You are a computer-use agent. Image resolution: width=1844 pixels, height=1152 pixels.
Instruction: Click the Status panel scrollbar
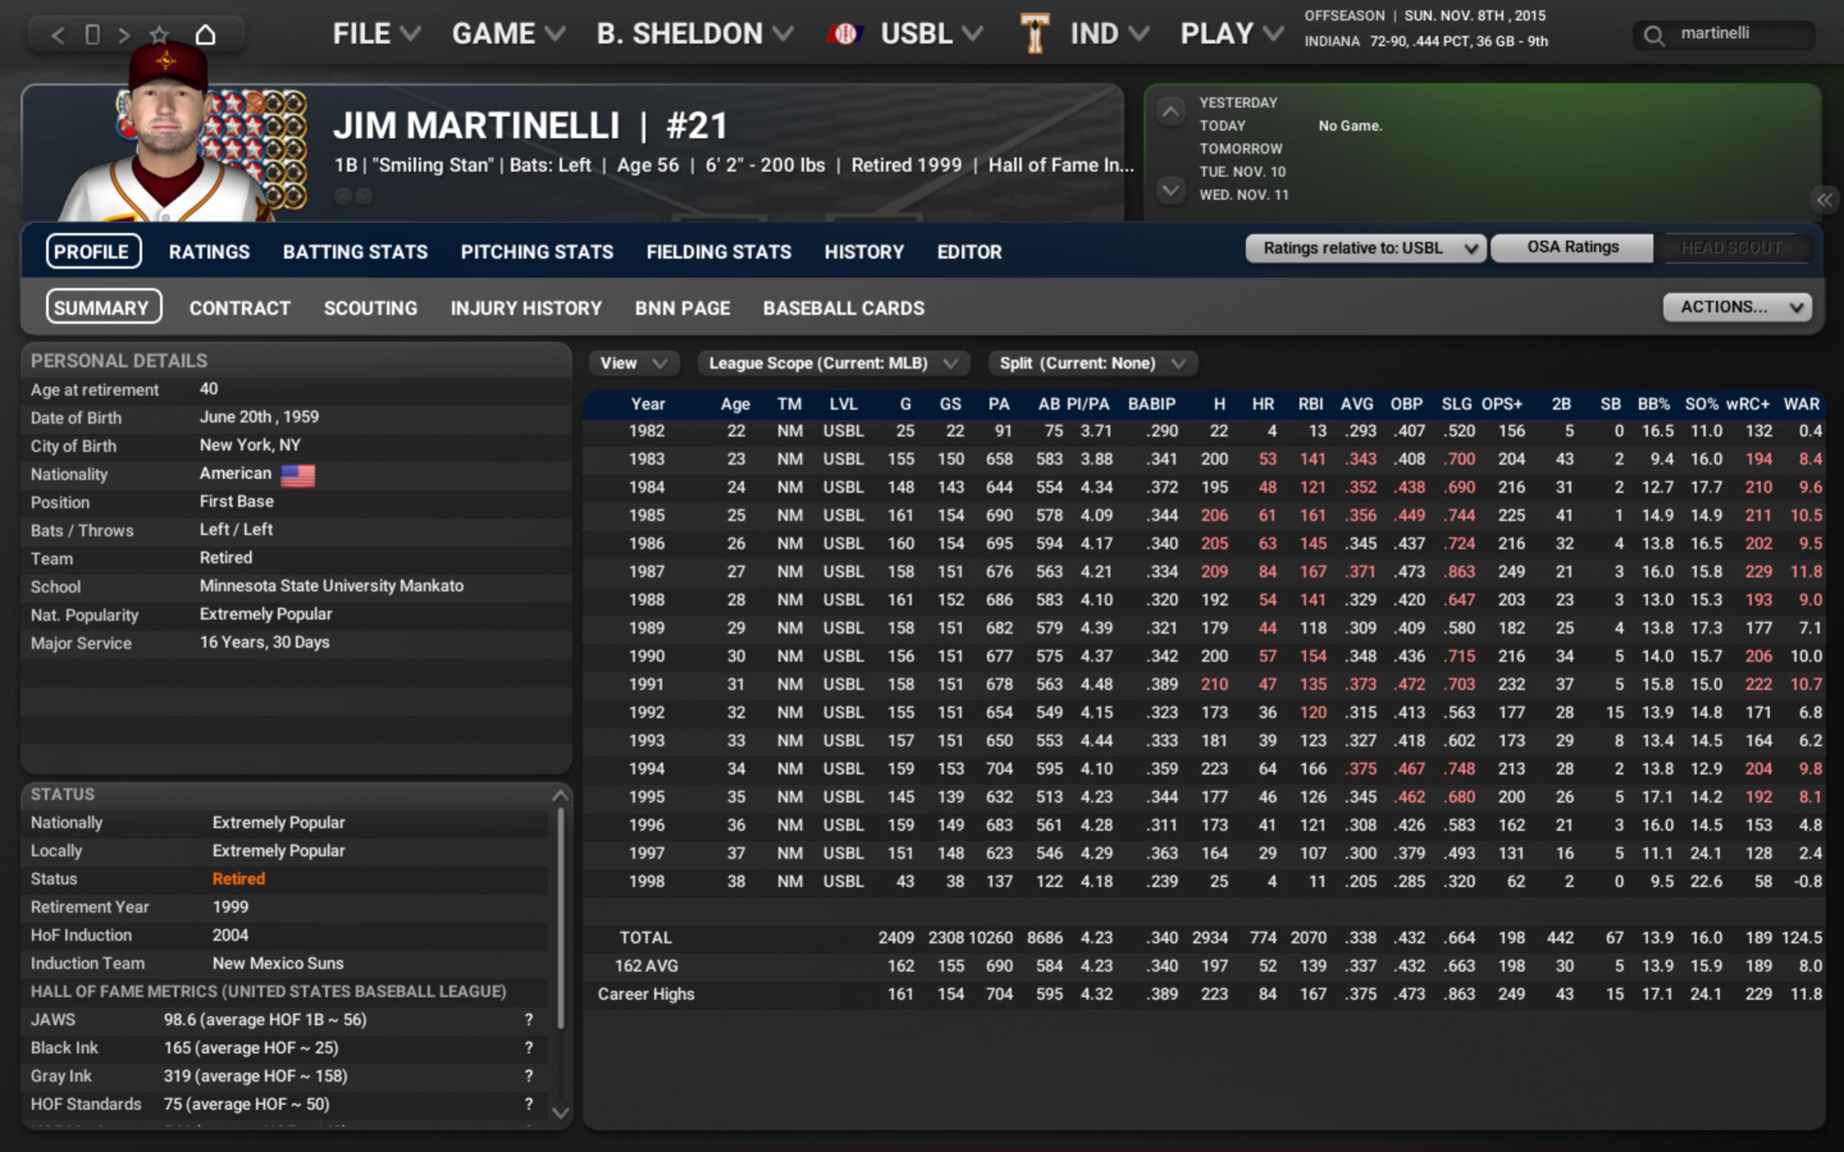click(x=561, y=914)
